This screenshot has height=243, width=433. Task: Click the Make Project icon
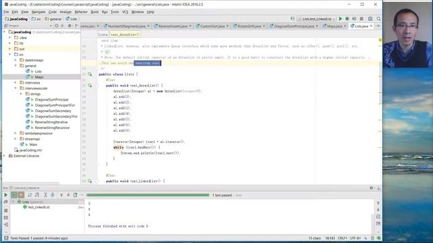(x=293, y=19)
